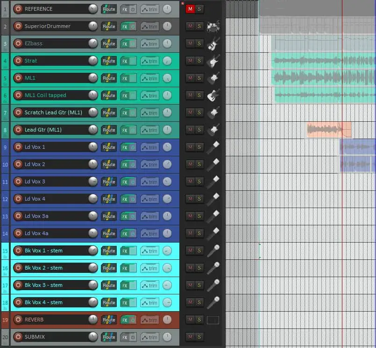
Task: Bypass FX on the SUBMIX track
Action: (x=133, y=337)
